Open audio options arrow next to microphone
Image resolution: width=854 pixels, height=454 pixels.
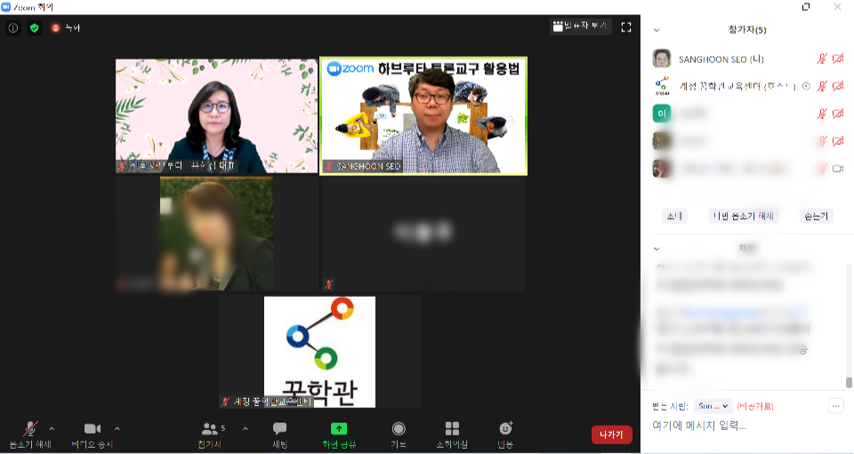tap(52, 429)
